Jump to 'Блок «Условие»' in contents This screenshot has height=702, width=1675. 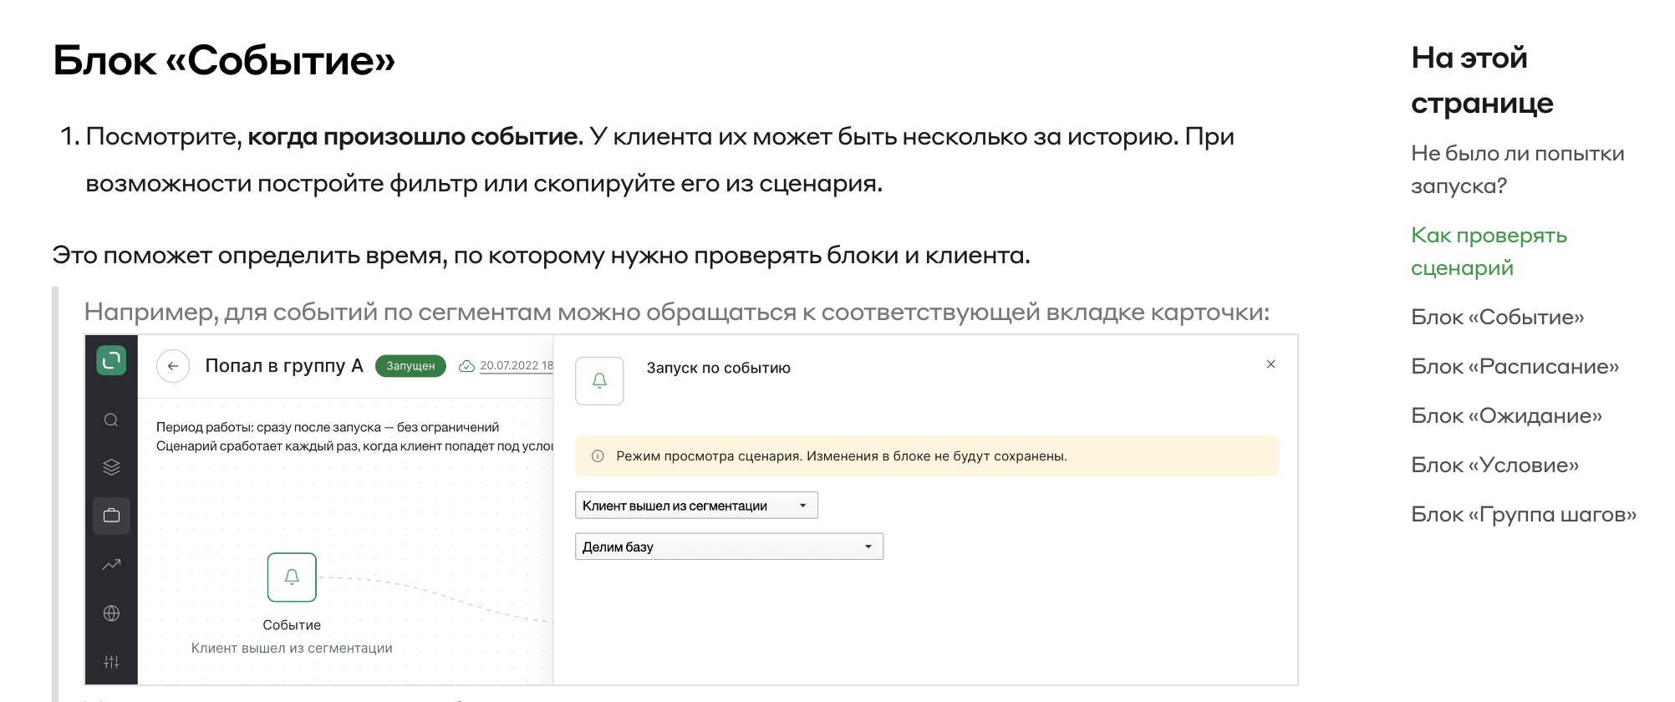(x=1494, y=465)
